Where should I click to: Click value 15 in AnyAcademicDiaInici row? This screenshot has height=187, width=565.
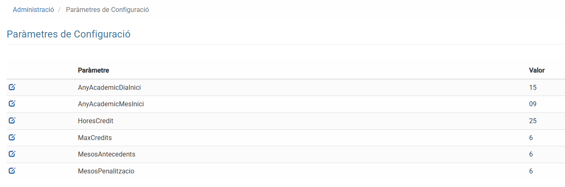tap(532, 87)
